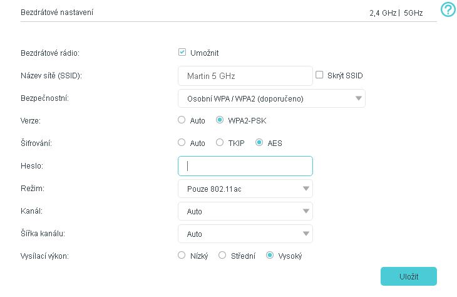
Task: Expand the Kanál channel dropdown
Action: [245, 211]
